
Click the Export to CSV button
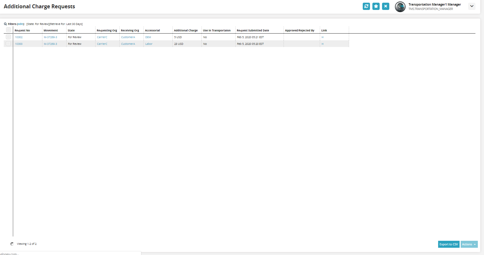point(449,244)
